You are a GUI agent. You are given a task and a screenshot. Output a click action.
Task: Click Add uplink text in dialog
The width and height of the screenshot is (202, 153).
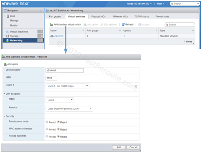13,64
